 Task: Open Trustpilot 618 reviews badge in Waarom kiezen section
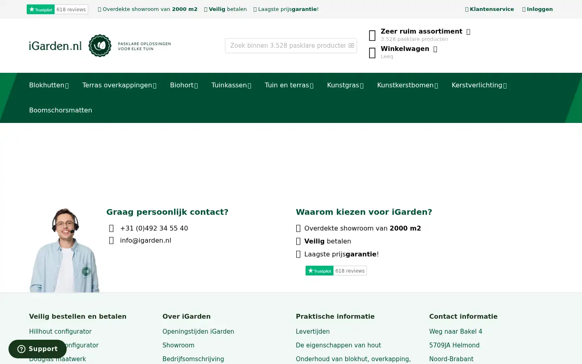(336, 271)
